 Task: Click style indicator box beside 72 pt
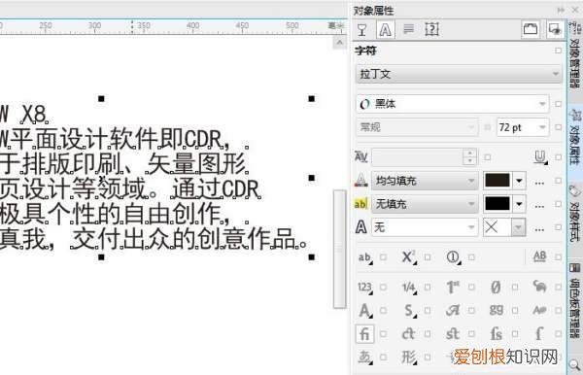click(x=558, y=127)
